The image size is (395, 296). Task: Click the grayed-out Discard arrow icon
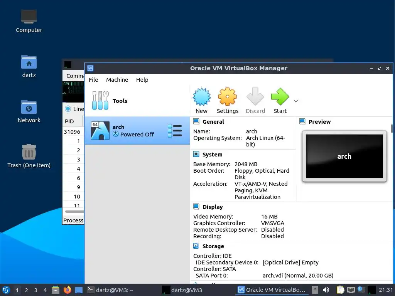pos(255,96)
